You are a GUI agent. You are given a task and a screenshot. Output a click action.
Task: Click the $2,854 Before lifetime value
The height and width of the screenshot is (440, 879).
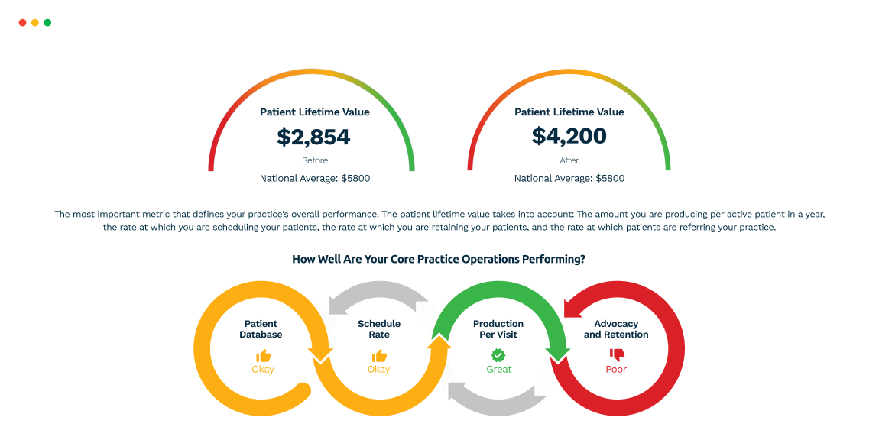tap(313, 137)
